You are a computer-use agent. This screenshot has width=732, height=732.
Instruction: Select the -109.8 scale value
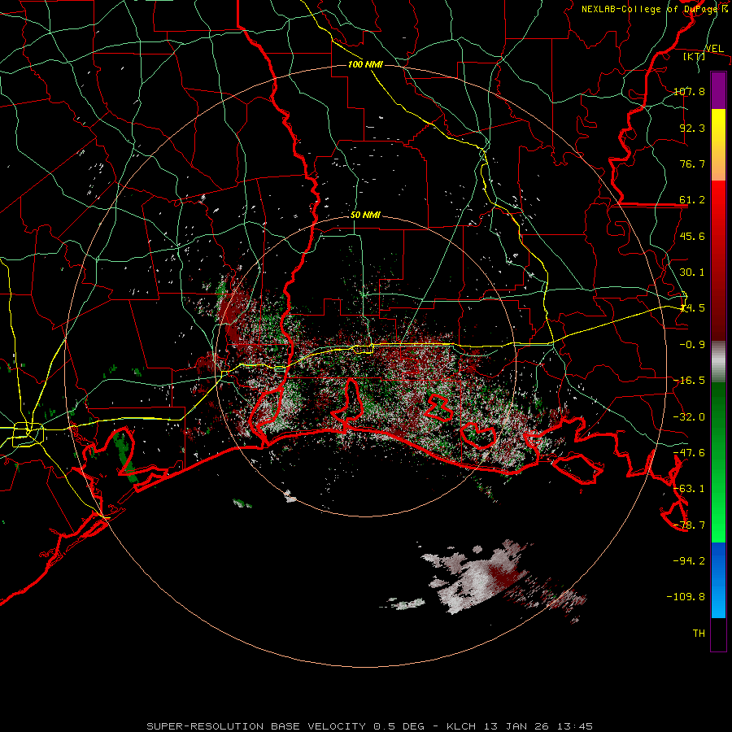click(x=686, y=597)
